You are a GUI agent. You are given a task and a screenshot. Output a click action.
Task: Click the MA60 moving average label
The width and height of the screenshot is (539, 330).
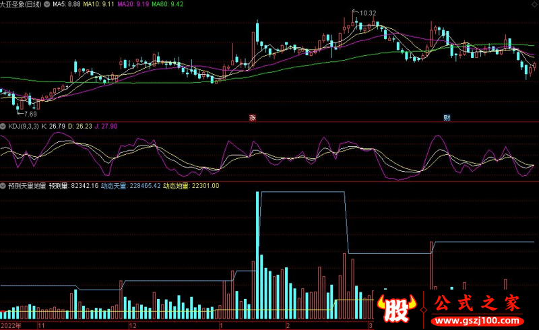pyautogui.click(x=168, y=4)
